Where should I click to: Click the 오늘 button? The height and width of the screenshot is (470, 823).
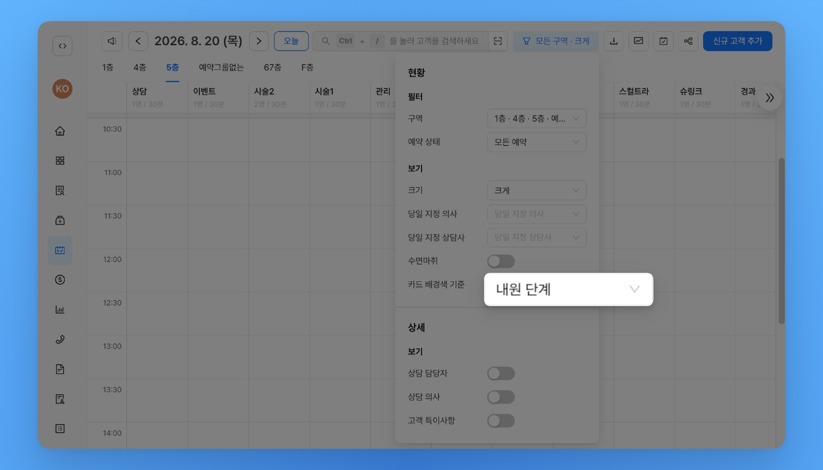click(291, 41)
